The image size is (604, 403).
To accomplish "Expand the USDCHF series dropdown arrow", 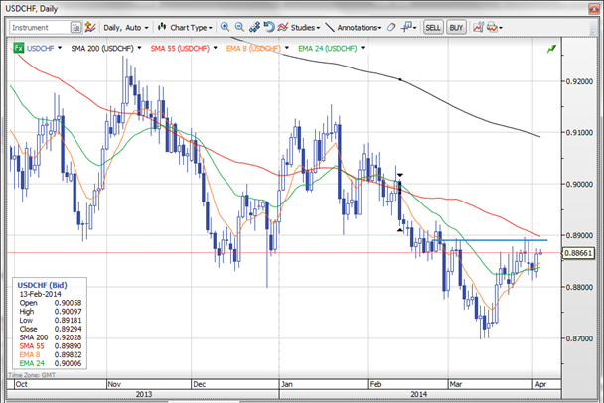I will point(60,48).
